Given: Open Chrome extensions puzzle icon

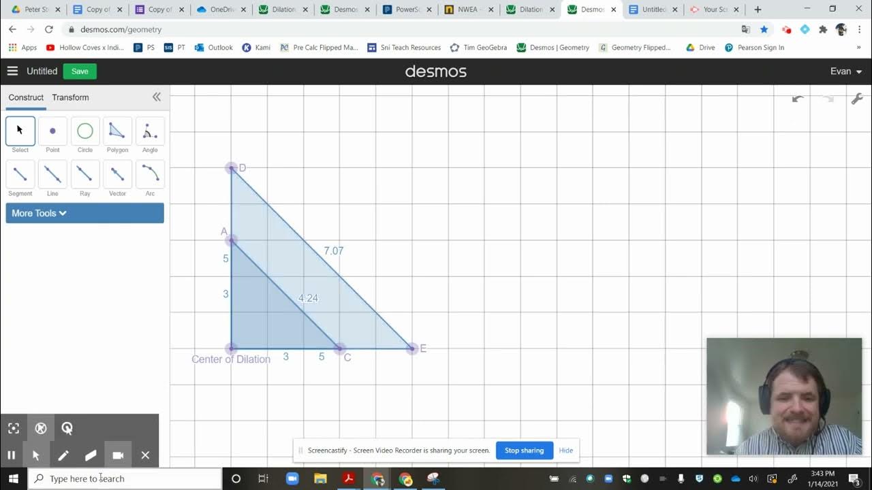Looking at the screenshot, I should pos(823,29).
